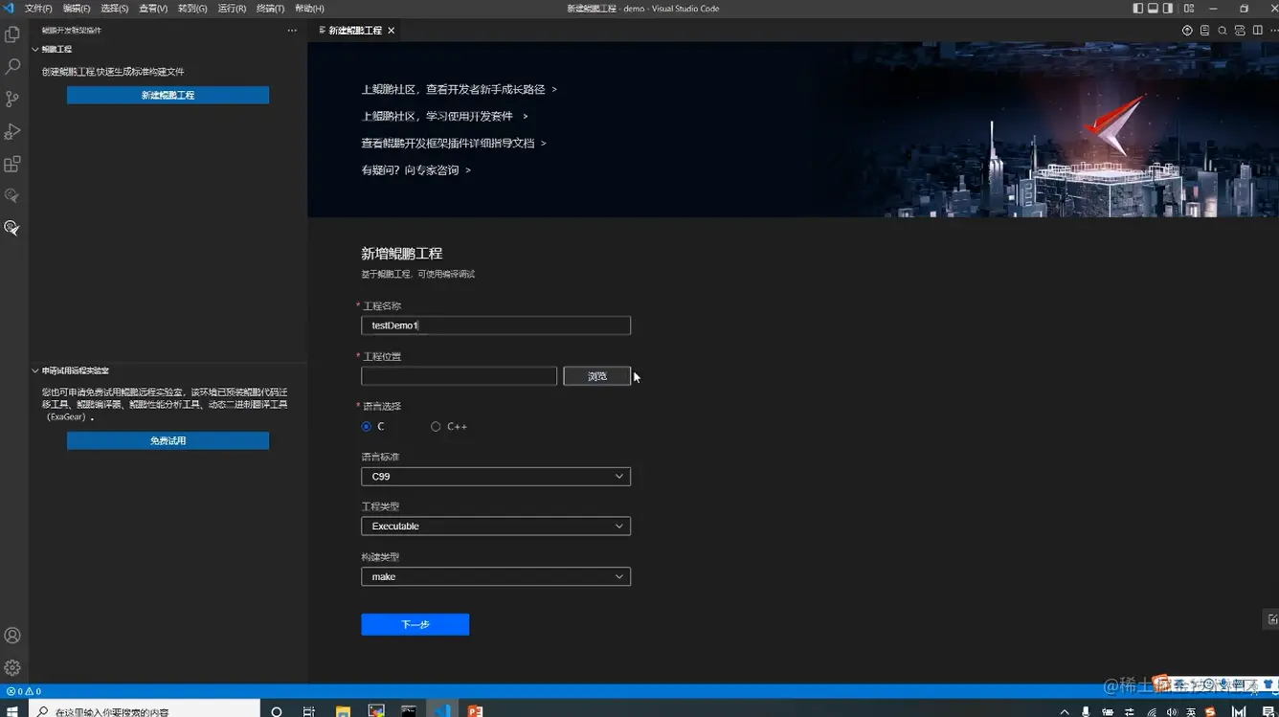
Task: Click the empty 工程位置 path field
Action: tap(459, 376)
